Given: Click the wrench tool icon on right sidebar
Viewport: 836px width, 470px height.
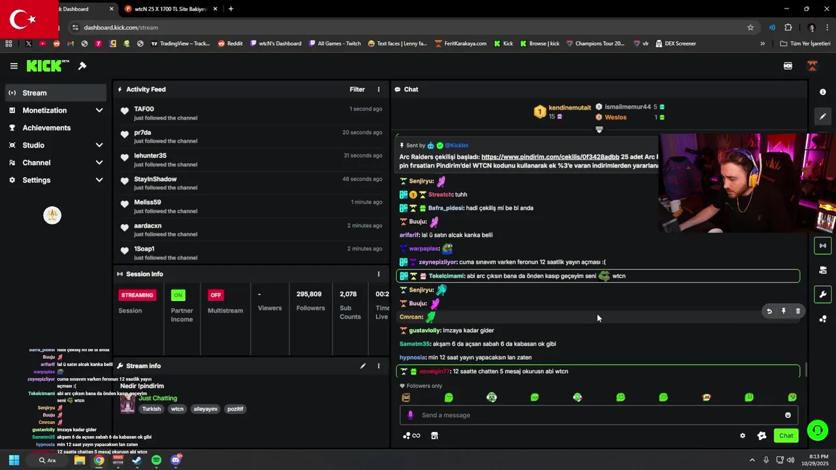Looking at the screenshot, I should (x=823, y=294).
